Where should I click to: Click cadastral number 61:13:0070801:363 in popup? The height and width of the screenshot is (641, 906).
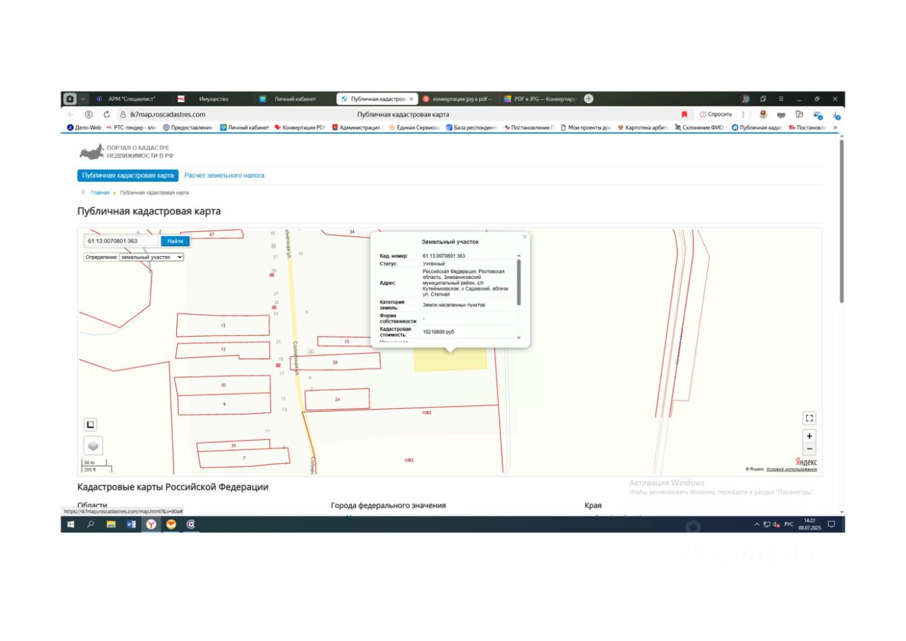pyautogui.click(x=444, y=255)
